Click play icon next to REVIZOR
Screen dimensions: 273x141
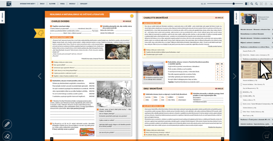click(x=241, y=92)
